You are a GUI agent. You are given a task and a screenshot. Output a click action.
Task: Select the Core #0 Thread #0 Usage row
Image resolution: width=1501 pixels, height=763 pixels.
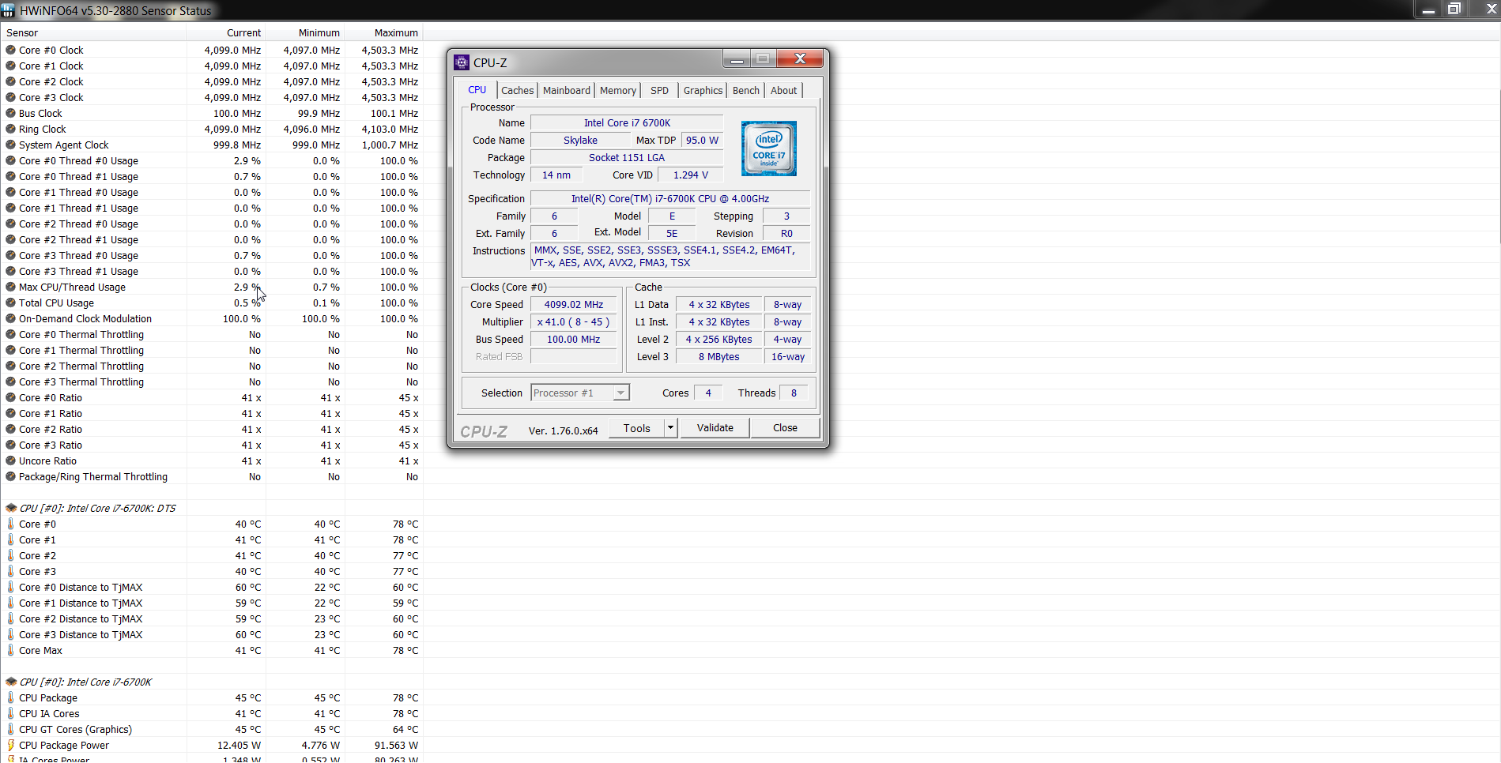pos(212,161)
